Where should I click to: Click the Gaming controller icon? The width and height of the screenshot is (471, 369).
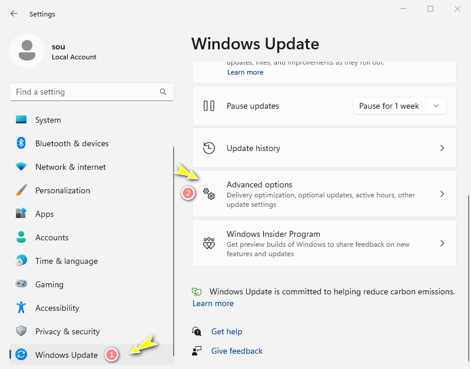[21, 284]
